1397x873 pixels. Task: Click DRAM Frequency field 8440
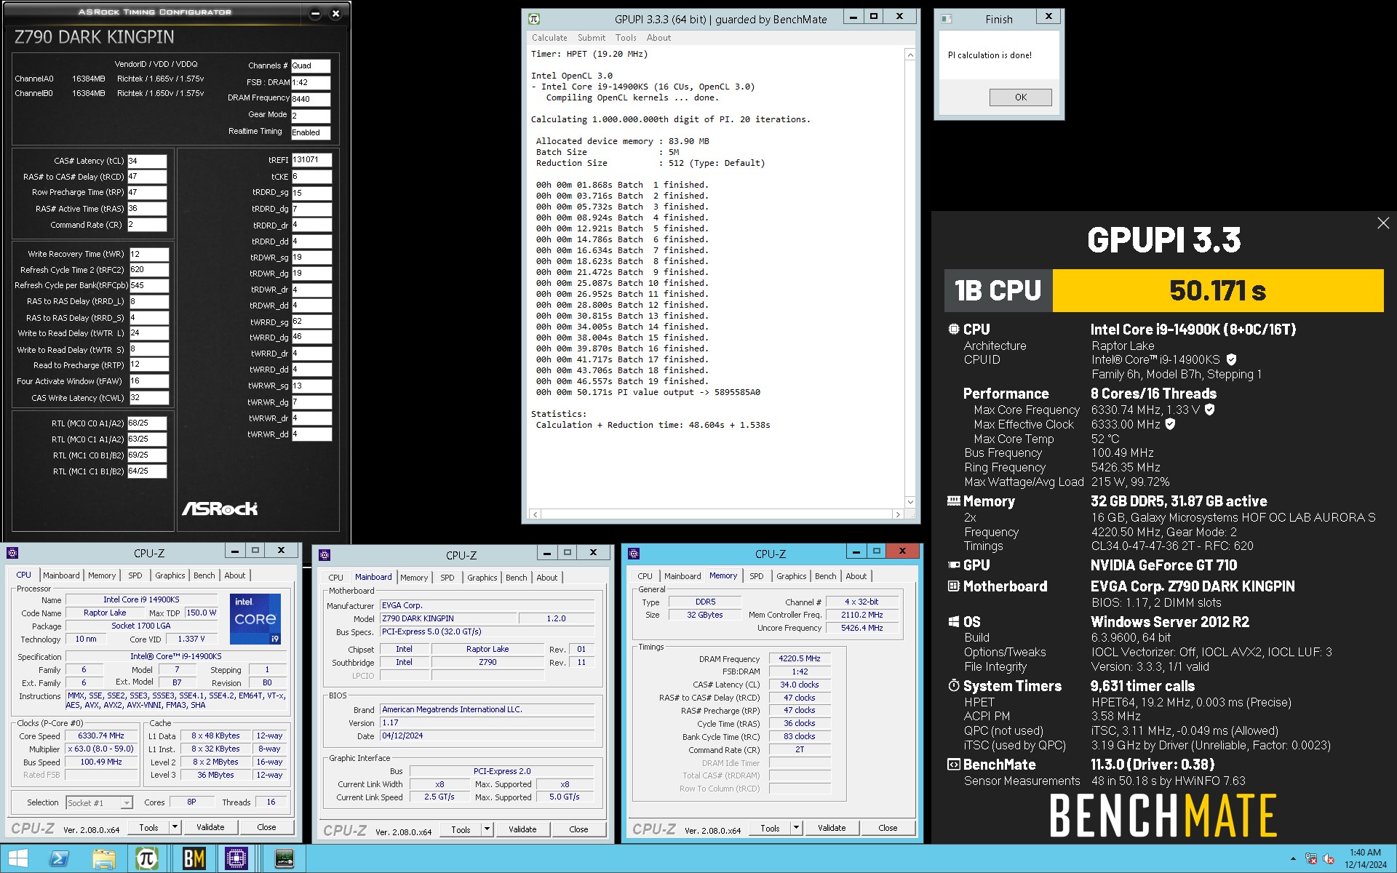pyautogui.click(x=311, y=99)
